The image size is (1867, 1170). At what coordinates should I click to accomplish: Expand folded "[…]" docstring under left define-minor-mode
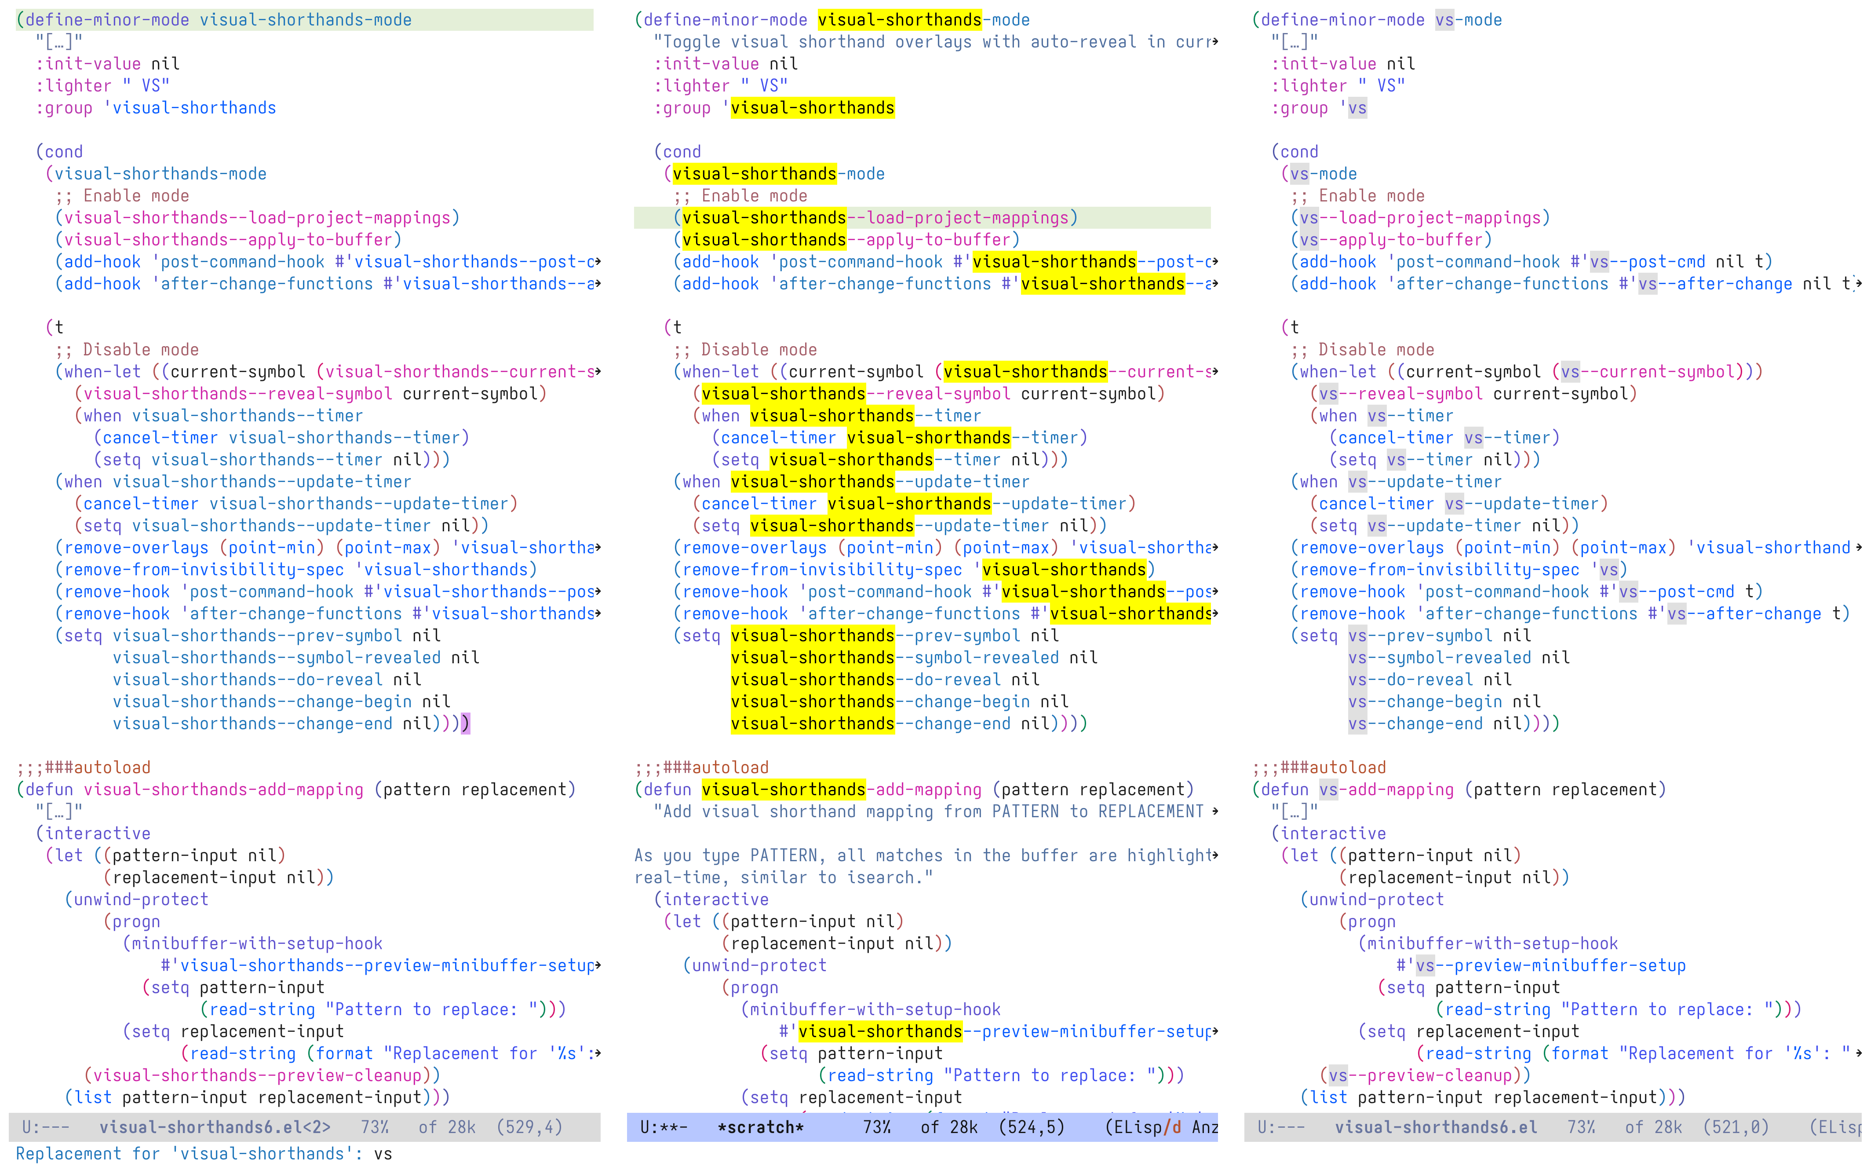(x=59, y=42)
